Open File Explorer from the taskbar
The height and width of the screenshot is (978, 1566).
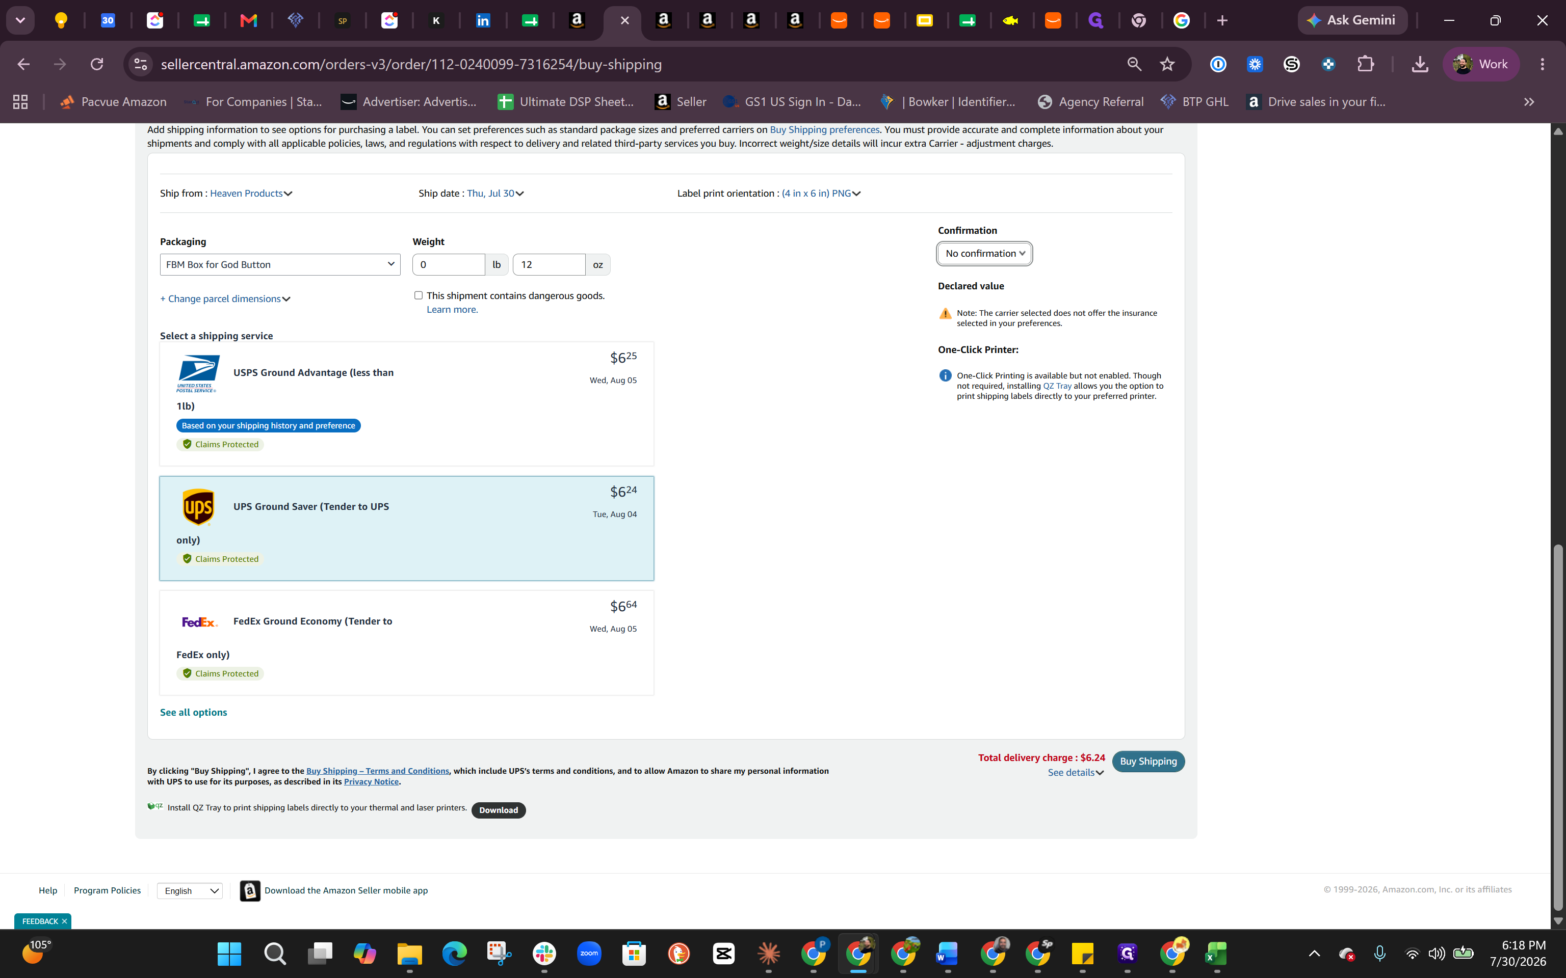(x=409, y=954)
